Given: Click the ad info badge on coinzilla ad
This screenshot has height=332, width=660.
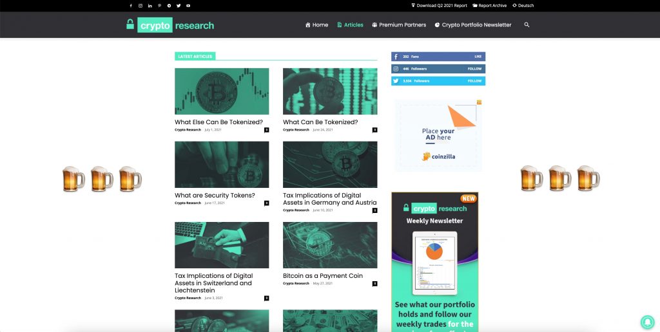Looking at the screenshot, I should click(479, 102).
